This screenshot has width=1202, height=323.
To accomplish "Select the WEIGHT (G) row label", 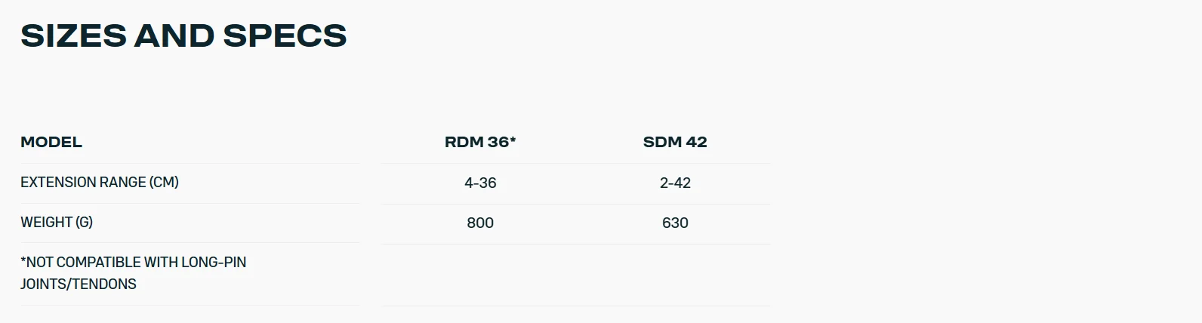I will click(x=57, y=222).
